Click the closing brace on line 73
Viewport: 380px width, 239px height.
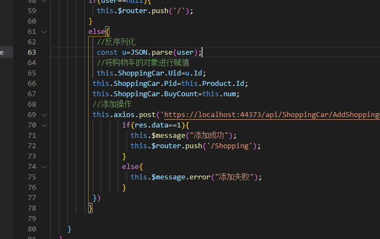coord(124,156)
